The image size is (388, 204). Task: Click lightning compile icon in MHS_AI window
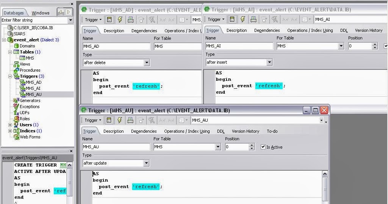(x=243, y=19)
